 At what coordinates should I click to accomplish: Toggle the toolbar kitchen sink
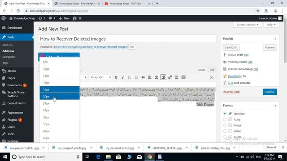pos(183,77)
